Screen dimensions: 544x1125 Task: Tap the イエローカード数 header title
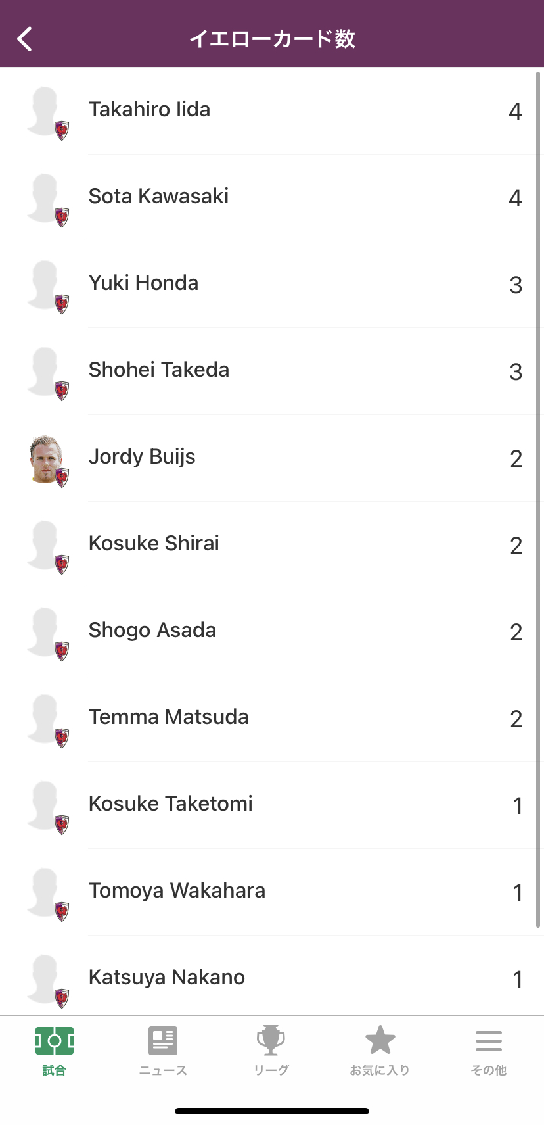[x=272, y=39]
